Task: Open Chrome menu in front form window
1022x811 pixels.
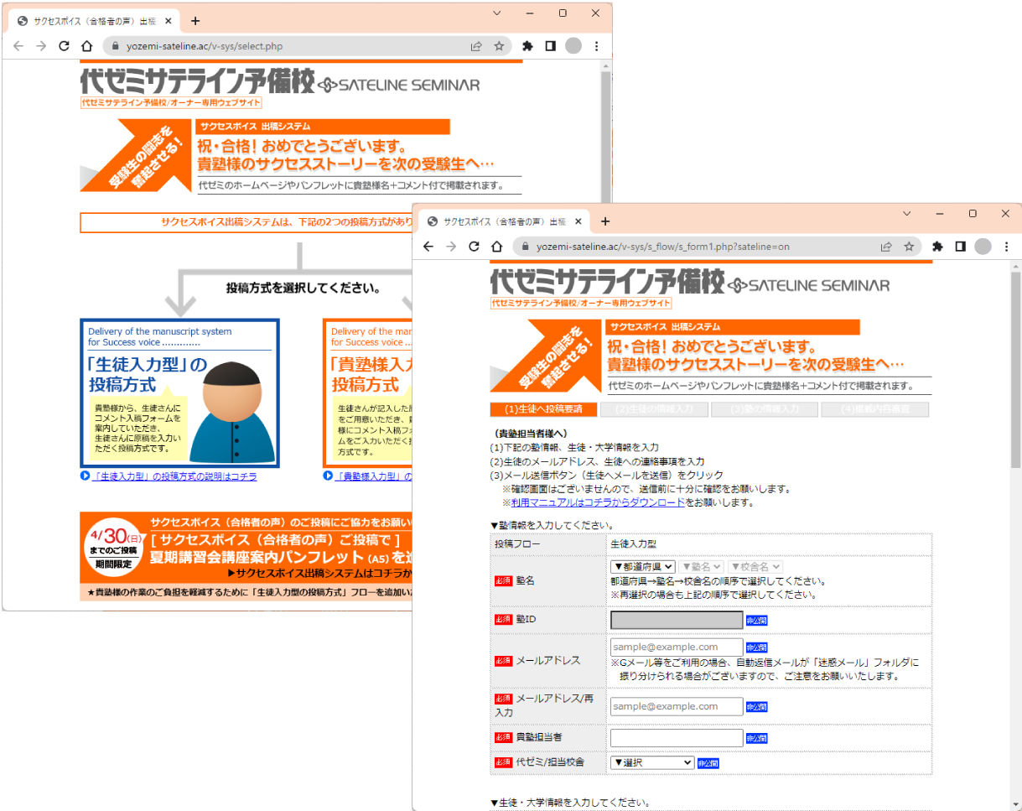Action: pyautogui.click(x=1006, y=247)
